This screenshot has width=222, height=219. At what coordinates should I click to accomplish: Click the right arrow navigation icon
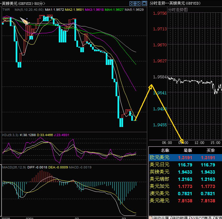coord(138,3)
